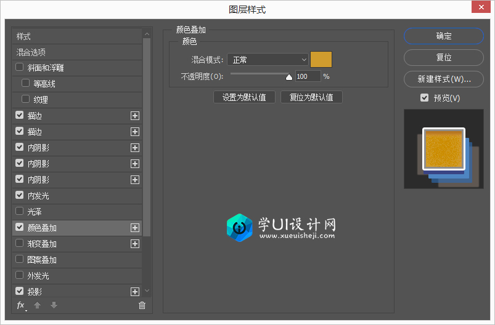Image resolution: width=495 pixels, height=325 pixels.
Task: Close the 图层样式 dialog
Action: 481,7
